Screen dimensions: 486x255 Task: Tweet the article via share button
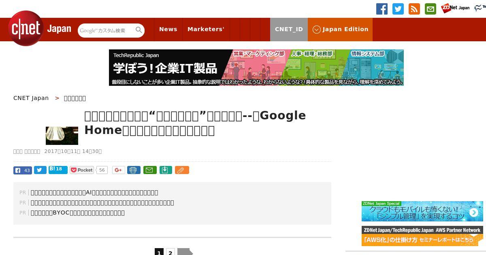click(x=40, y=170)
